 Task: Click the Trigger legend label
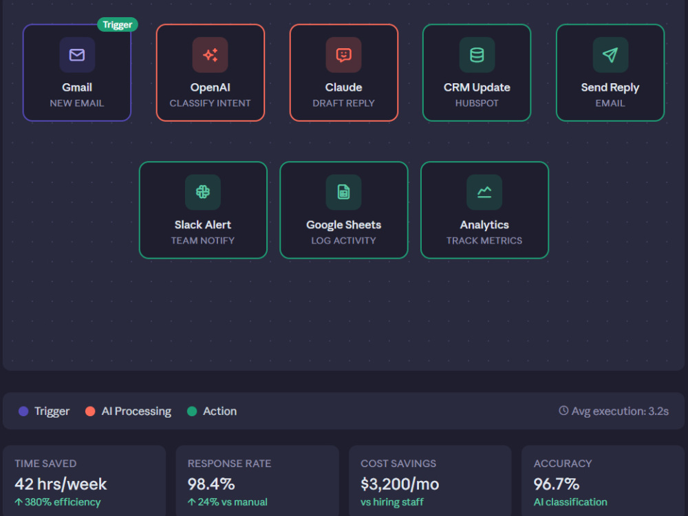pos(52,411)
